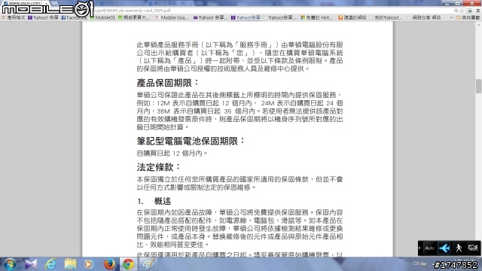
Task: Open the Mobile01 bookmark
Action: click(x=102, y=17)
